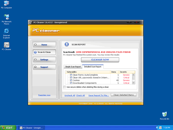This screenshot has height=130, width=173.
Task: Click the PC-Cleaner desktop shortcut
Action: click(6, 45)
